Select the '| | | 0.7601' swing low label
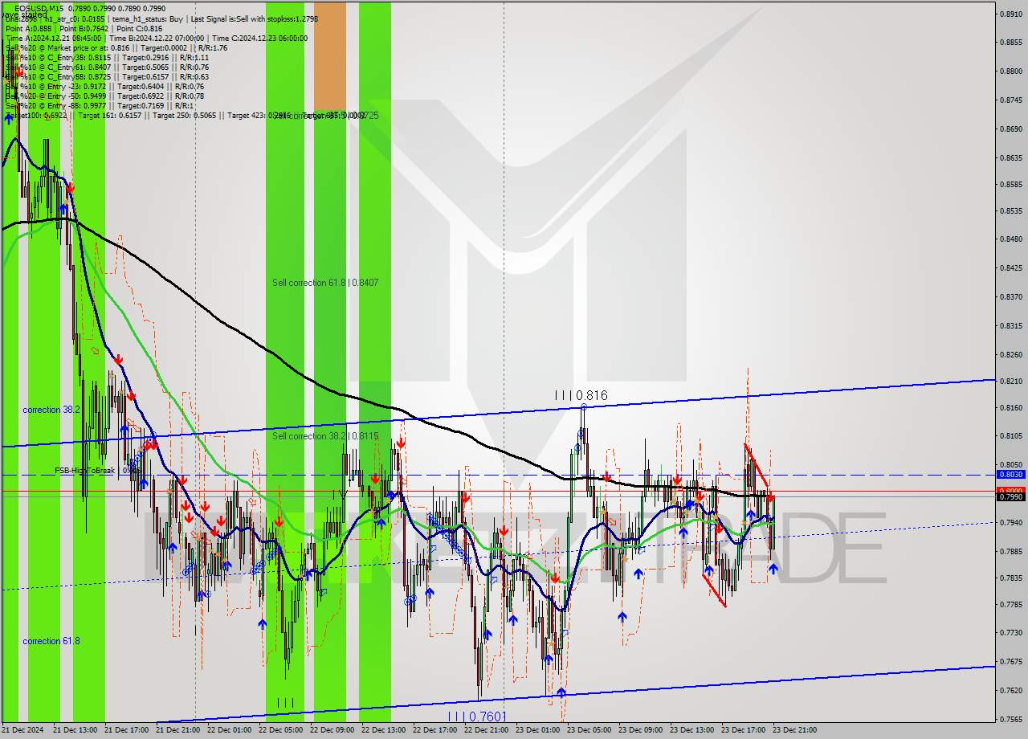 (477, 716)
